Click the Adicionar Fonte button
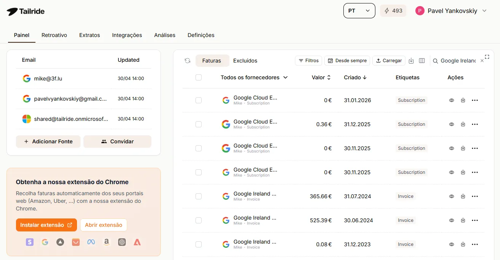 pyautogui.click(x=48, y=141)
